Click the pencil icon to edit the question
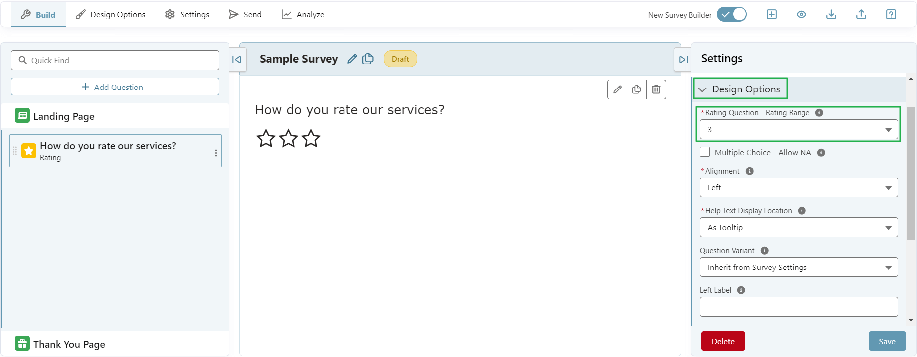The image size is (917, 357). click(x=617, y=89)
